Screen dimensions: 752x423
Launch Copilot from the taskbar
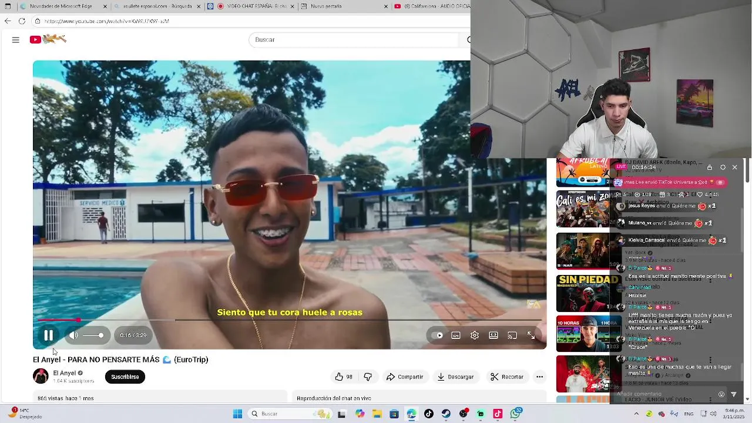click(x=360, y=414)
